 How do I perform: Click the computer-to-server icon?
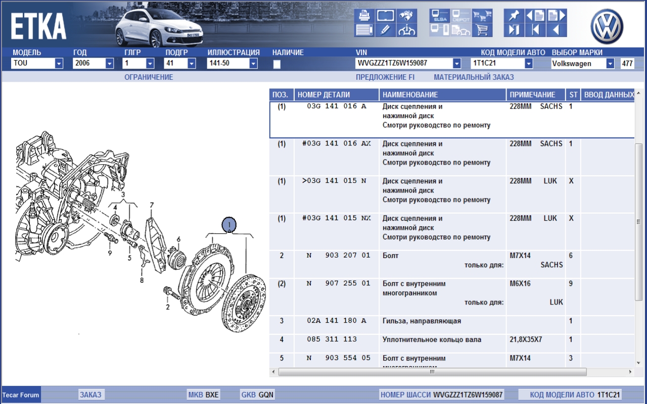440,30
